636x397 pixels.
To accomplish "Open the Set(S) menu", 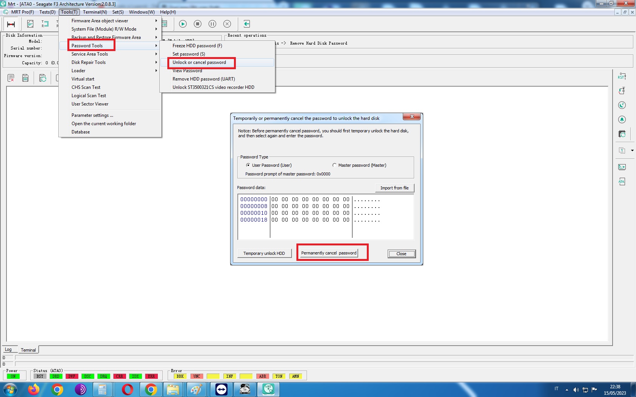I will [118, 12].
